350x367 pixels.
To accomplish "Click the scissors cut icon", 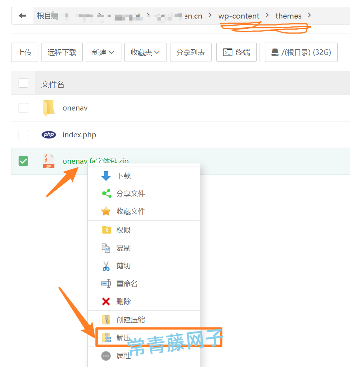I will click(x=106, y=266).
